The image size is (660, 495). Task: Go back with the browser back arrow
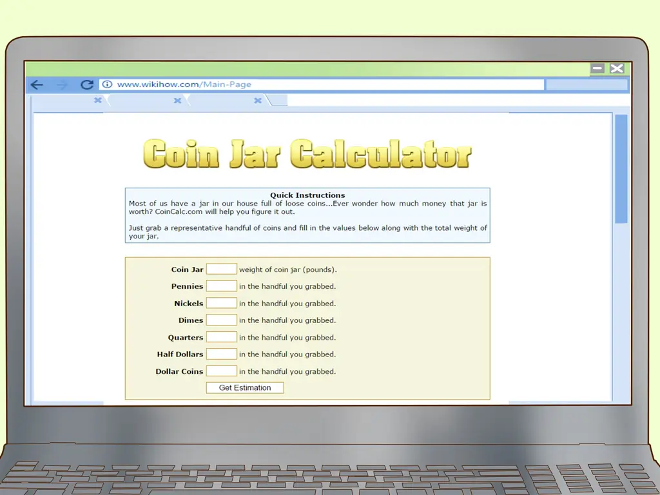point(37,84)
